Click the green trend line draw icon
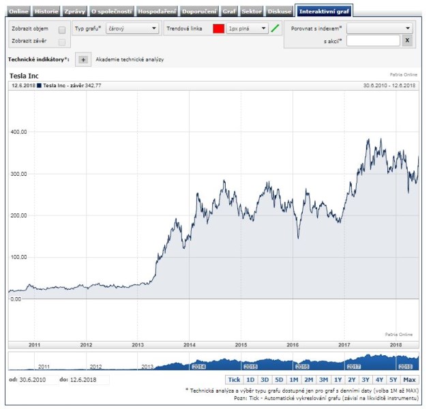 pos(275,29)
